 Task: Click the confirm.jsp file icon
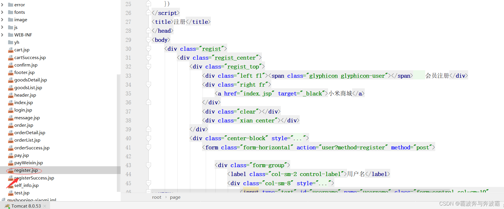(11, 65)
